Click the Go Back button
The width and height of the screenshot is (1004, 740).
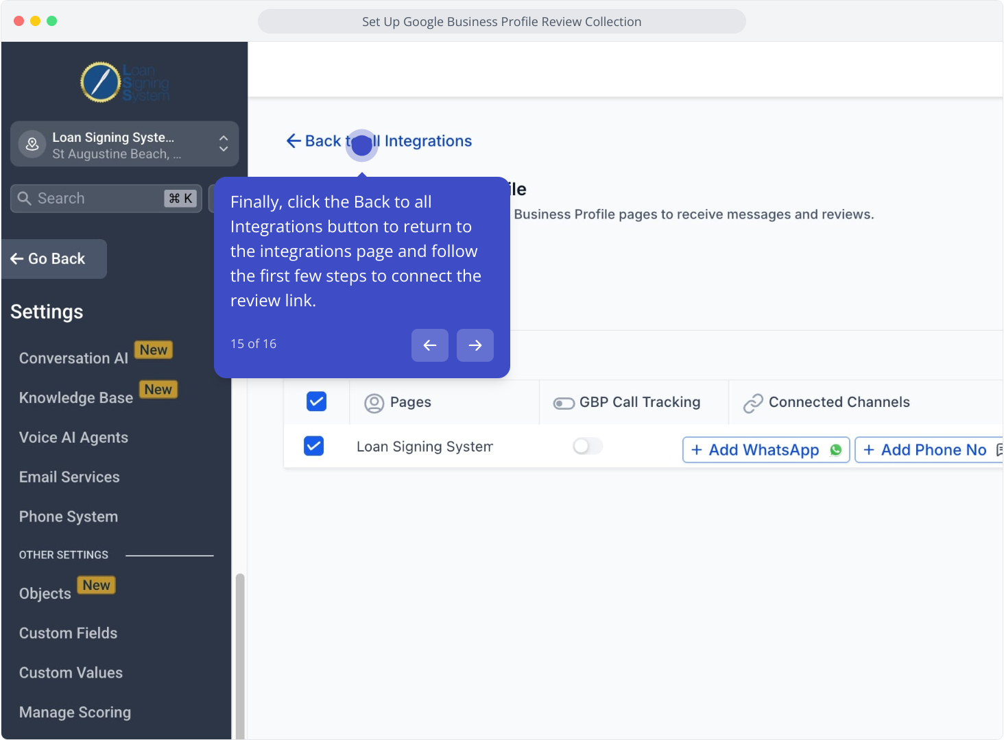pos(53,259)
